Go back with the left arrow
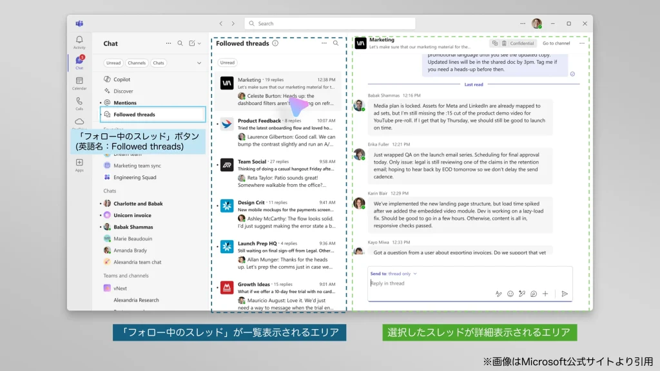 click(x=220, y=24)
